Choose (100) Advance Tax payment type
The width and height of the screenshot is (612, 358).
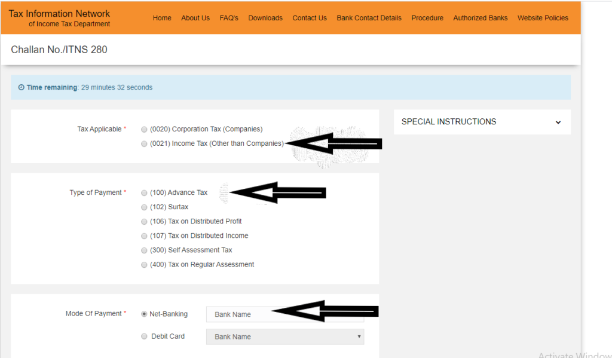point(144,192)
